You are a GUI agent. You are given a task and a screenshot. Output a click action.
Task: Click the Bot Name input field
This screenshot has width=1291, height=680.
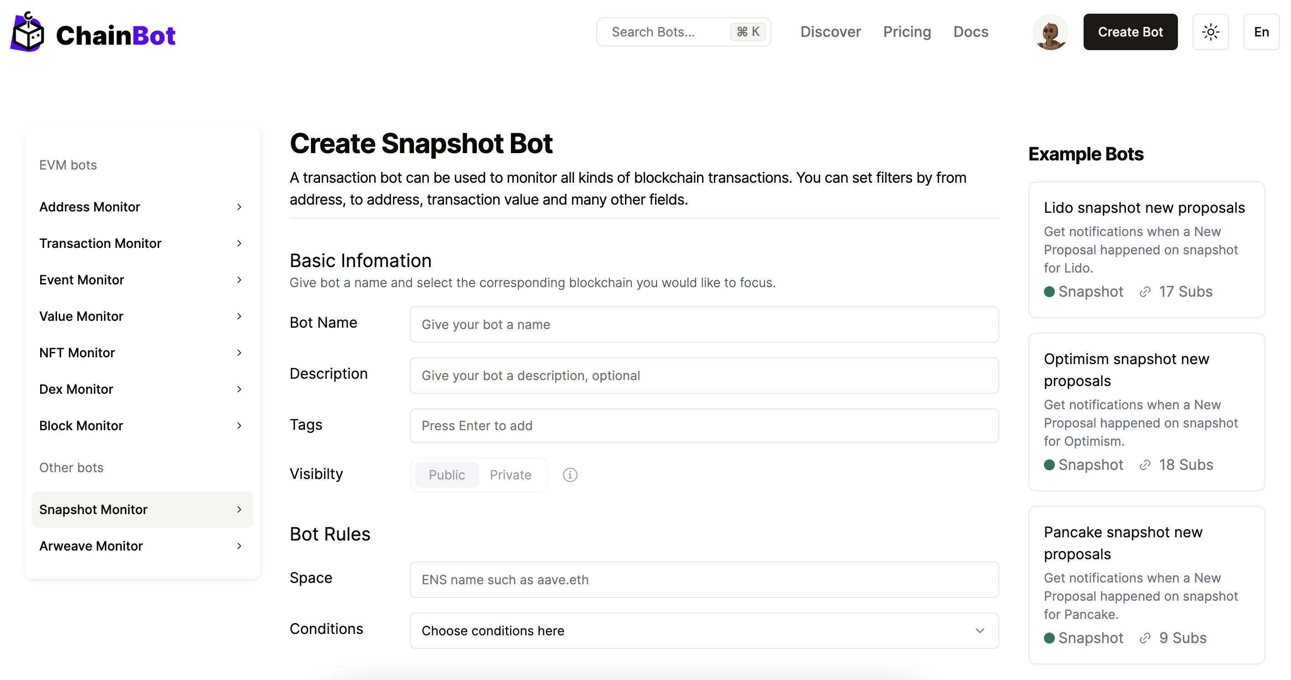click(x=704, y=325)
